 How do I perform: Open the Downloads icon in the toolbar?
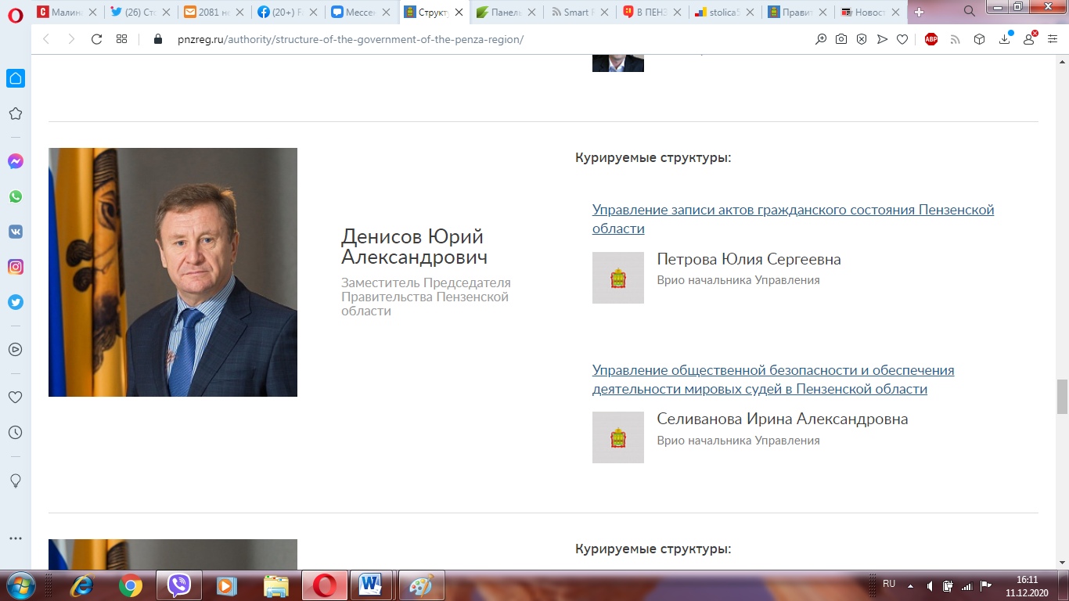1005,39
